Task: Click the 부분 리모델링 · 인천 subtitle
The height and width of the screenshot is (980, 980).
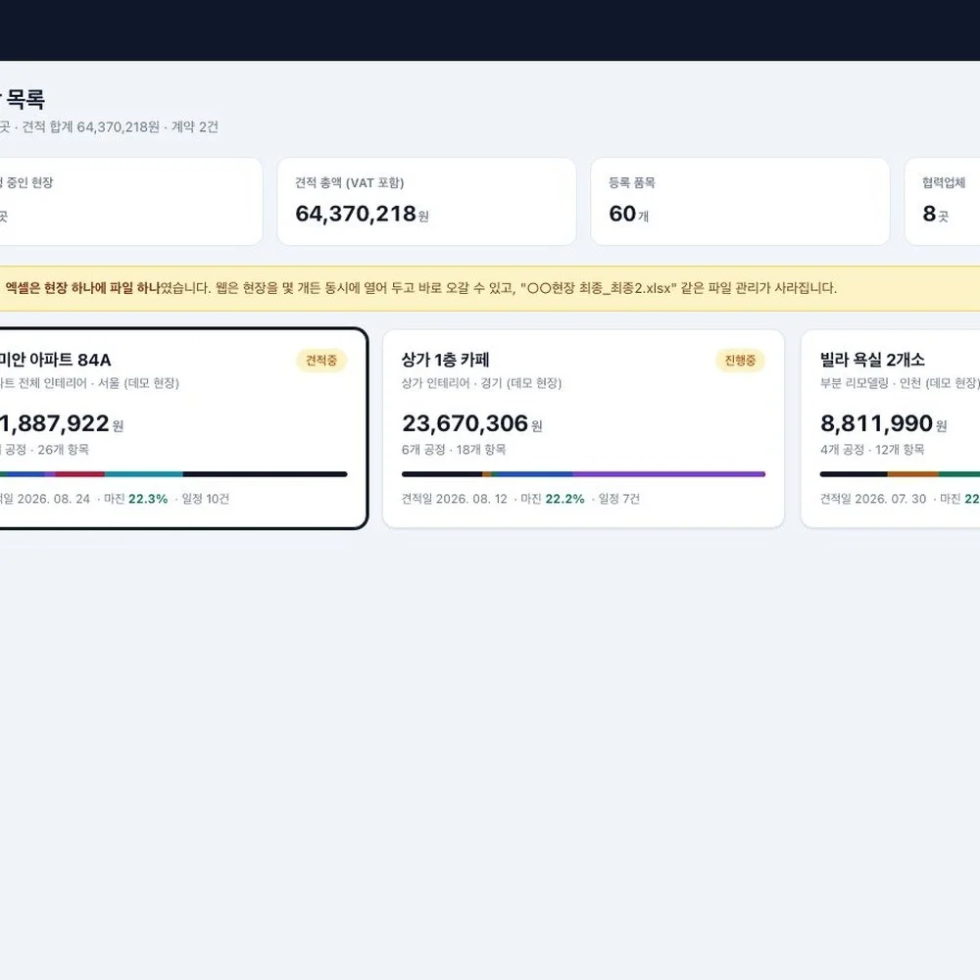Action: pyautogui.click(x=871, y=383)
